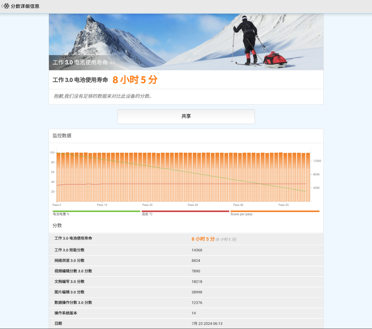Click the back chevron in the title bar
Image resolution: width=372 pixels, height=329 pixels.
point(2,6)
